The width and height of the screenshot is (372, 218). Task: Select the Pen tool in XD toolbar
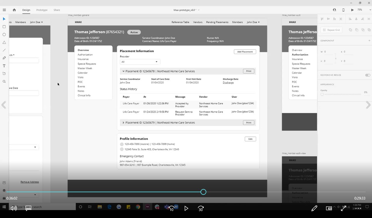pos(4,58)
